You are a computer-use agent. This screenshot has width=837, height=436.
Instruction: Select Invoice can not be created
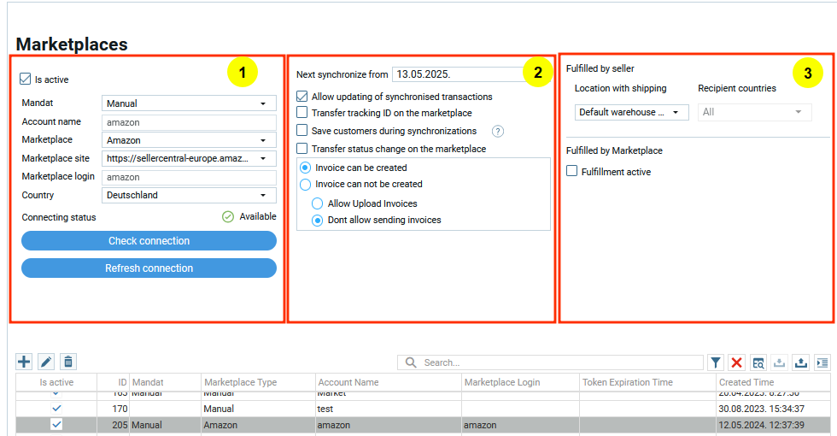[305, 184]
